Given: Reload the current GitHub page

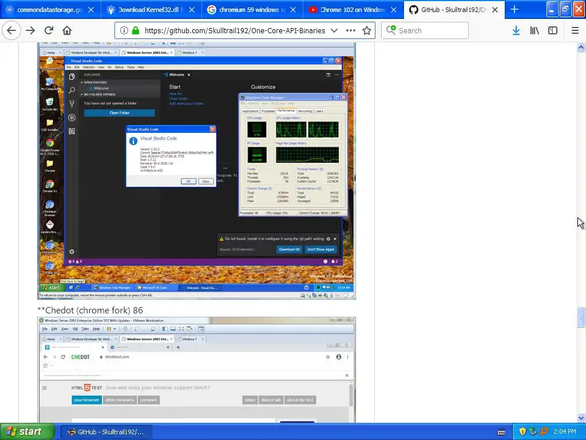Looking at the screenshot, I should point(49,30).
